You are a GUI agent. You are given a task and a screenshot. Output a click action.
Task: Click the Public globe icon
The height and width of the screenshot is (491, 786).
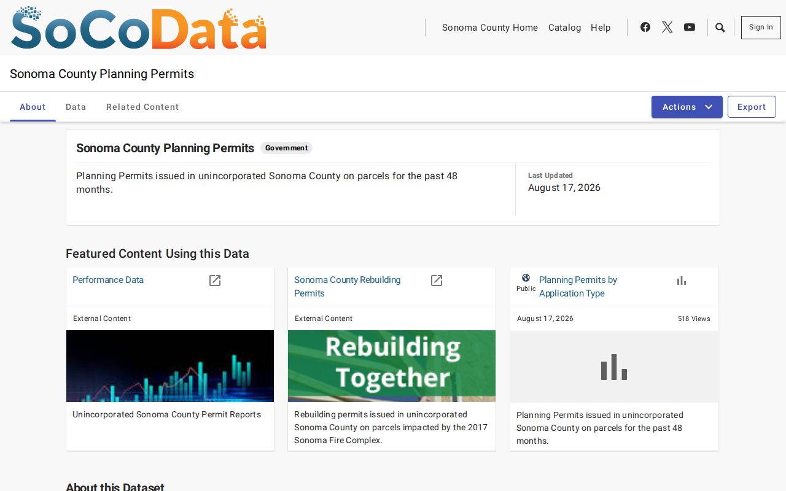(526, 278)
